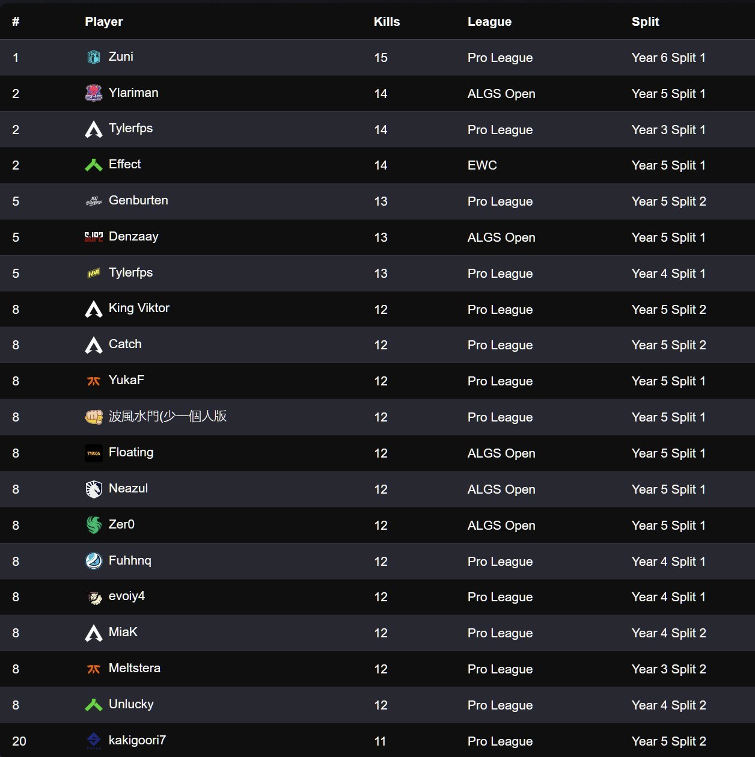
Task: Click the Team Liquid logo beside Neazul
Action: tap(94, 489)
